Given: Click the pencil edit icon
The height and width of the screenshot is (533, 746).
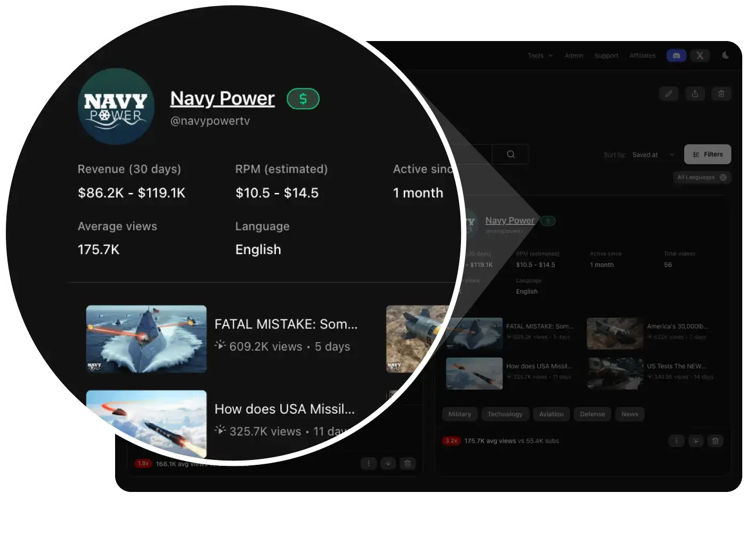Looking at the screenshot, I should 669,94.
